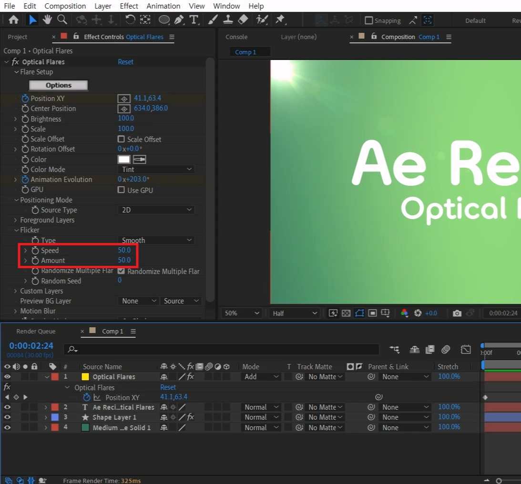Click the Comp 1 breadcrumb button in viewer
521x484 pixels.
tap(249, 52)
